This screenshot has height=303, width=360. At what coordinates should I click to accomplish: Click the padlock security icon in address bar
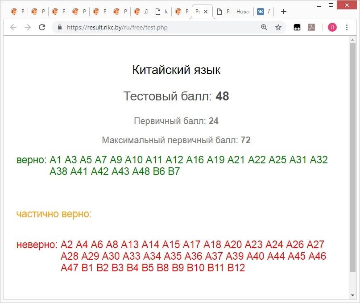pyautogui.click(x=59, y=27)
